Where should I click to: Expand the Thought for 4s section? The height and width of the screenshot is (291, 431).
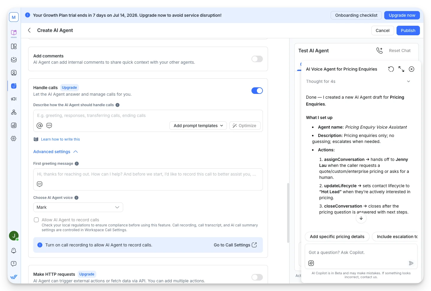(x=358, y=81)
